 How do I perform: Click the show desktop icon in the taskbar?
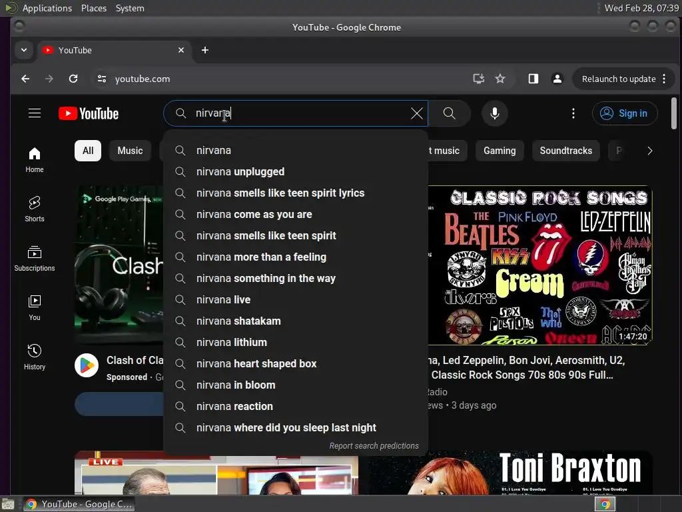tap(7, 504)
